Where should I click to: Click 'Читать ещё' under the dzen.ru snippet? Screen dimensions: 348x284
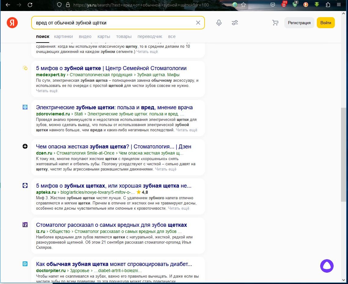[165, 169]
